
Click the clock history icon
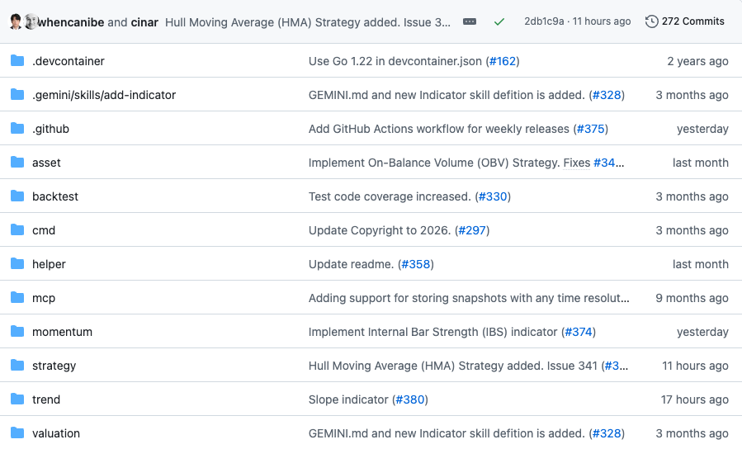pyautogui.click(x=651, y=21)
